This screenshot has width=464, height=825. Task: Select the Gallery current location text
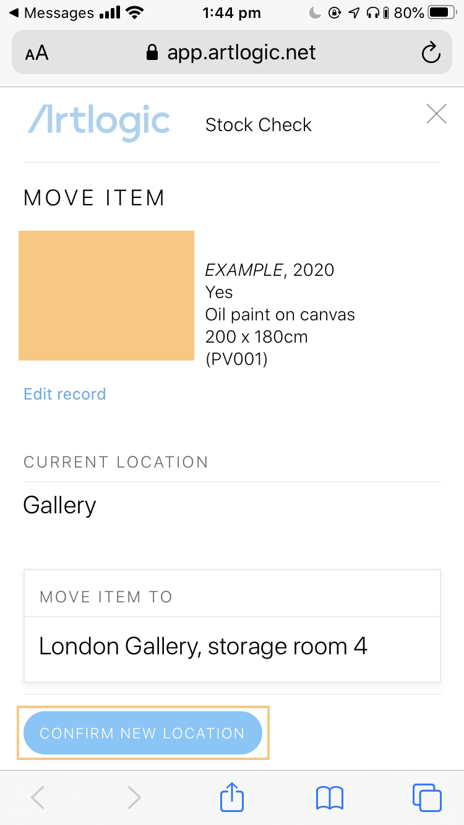(x=59, y=505)
